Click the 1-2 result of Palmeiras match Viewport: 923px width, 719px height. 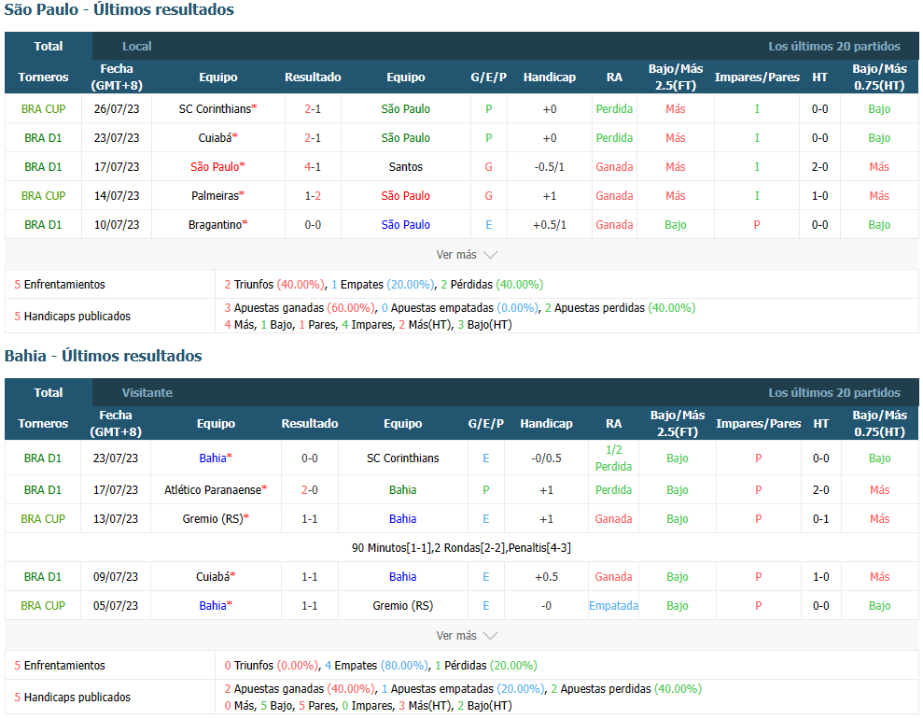tap(313, 195)
